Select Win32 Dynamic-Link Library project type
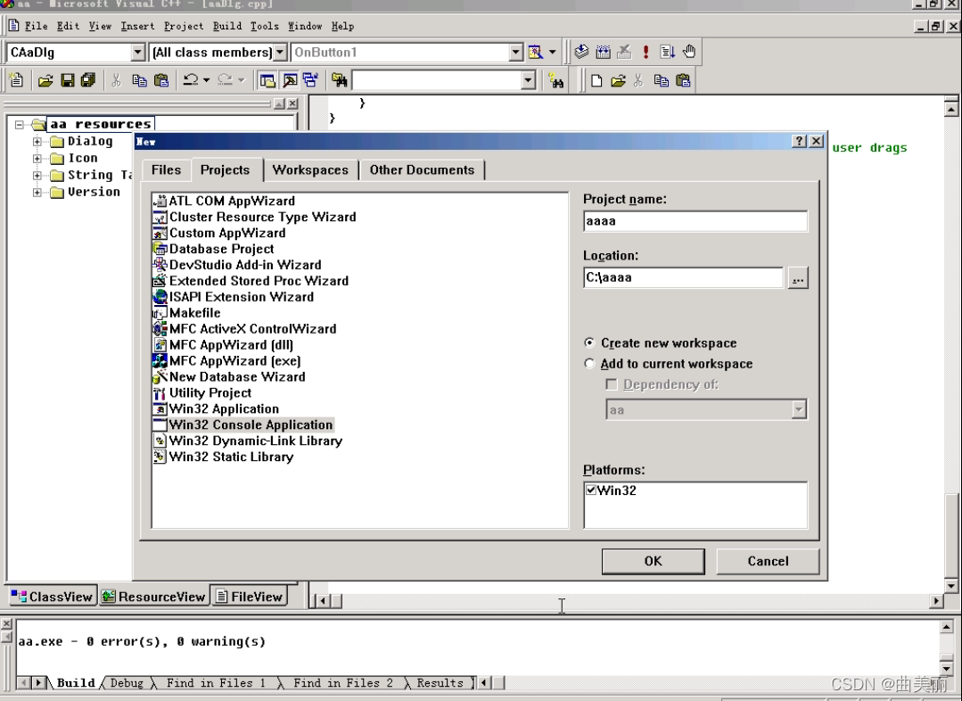Screen dimensions: 962x701 click(255, 441)
